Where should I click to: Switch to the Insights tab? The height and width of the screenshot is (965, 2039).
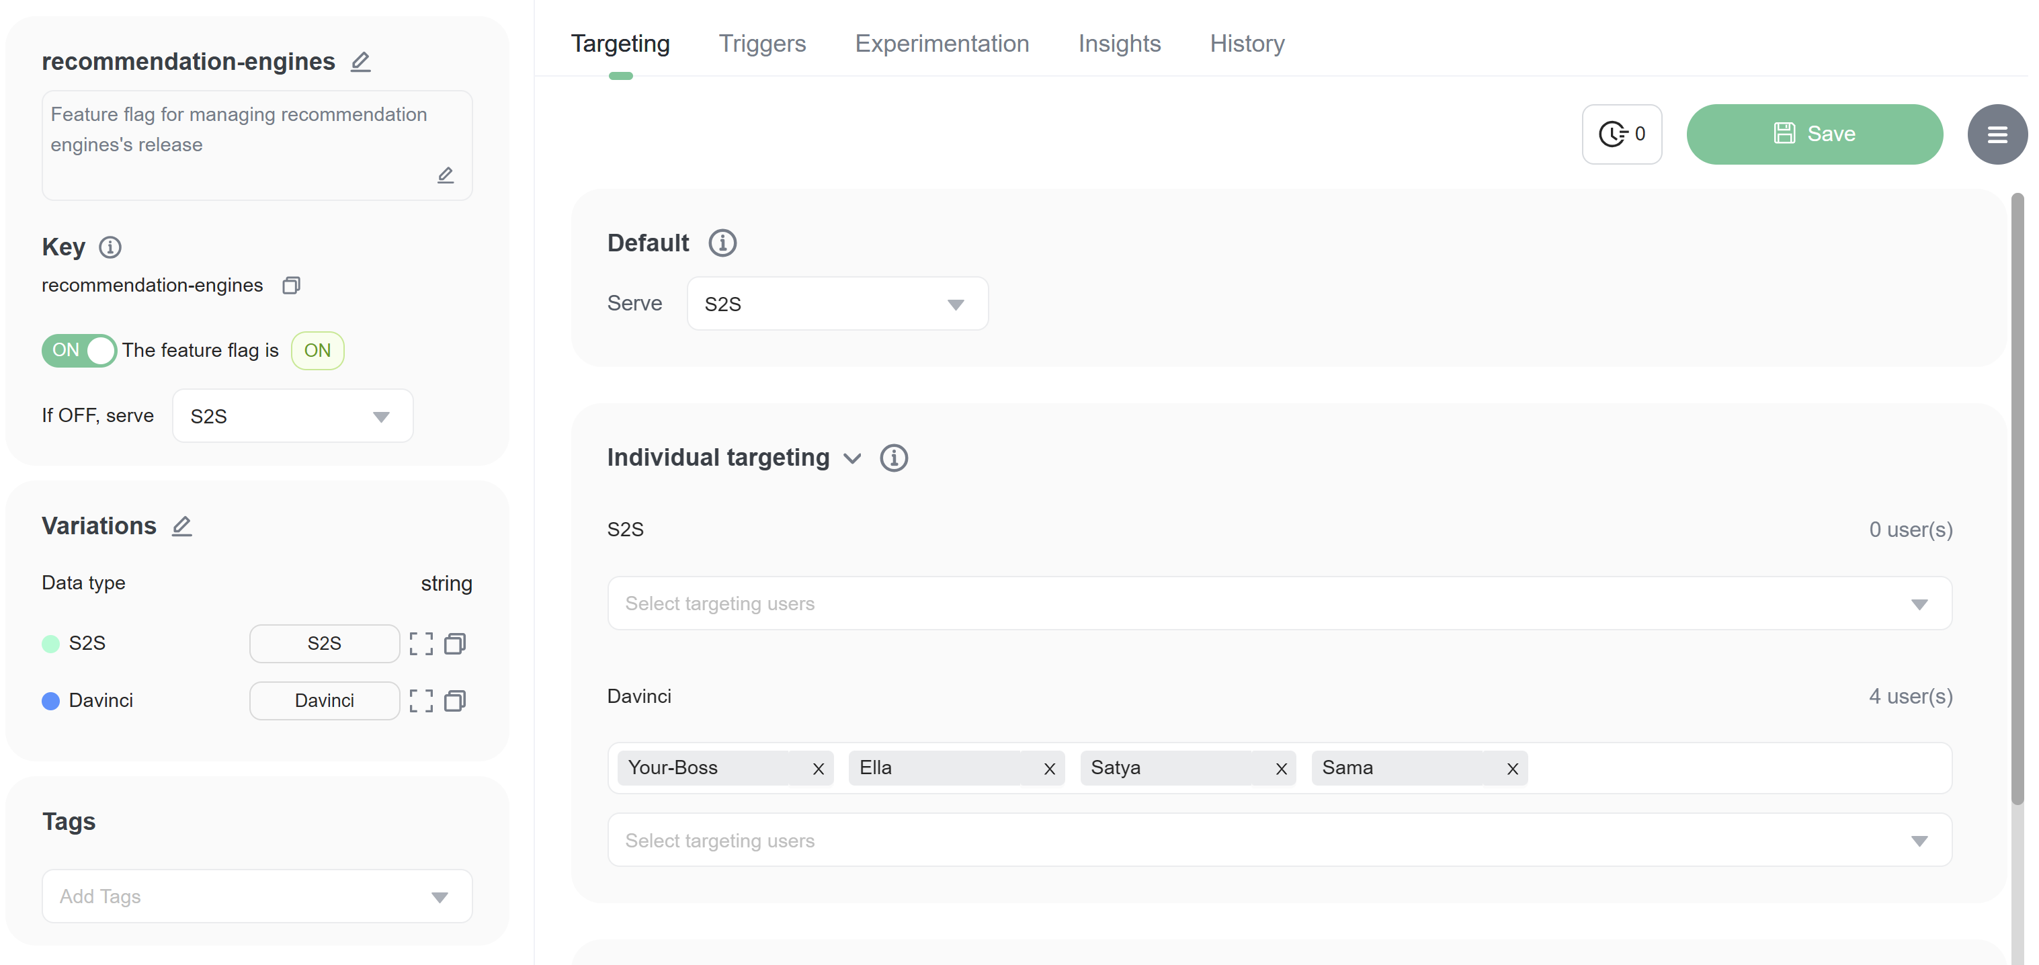click(1119, 44)
